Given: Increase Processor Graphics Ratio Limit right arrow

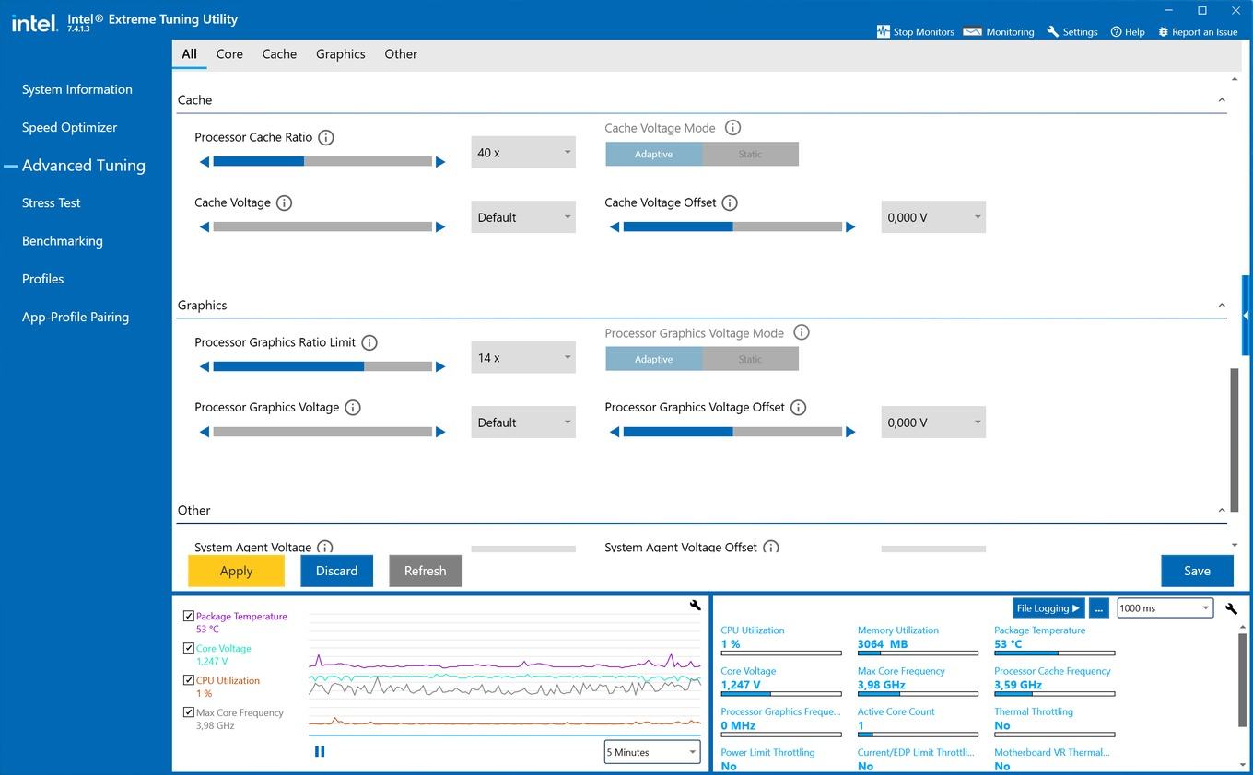Looking at the screenshot, I should coord(440,366).
